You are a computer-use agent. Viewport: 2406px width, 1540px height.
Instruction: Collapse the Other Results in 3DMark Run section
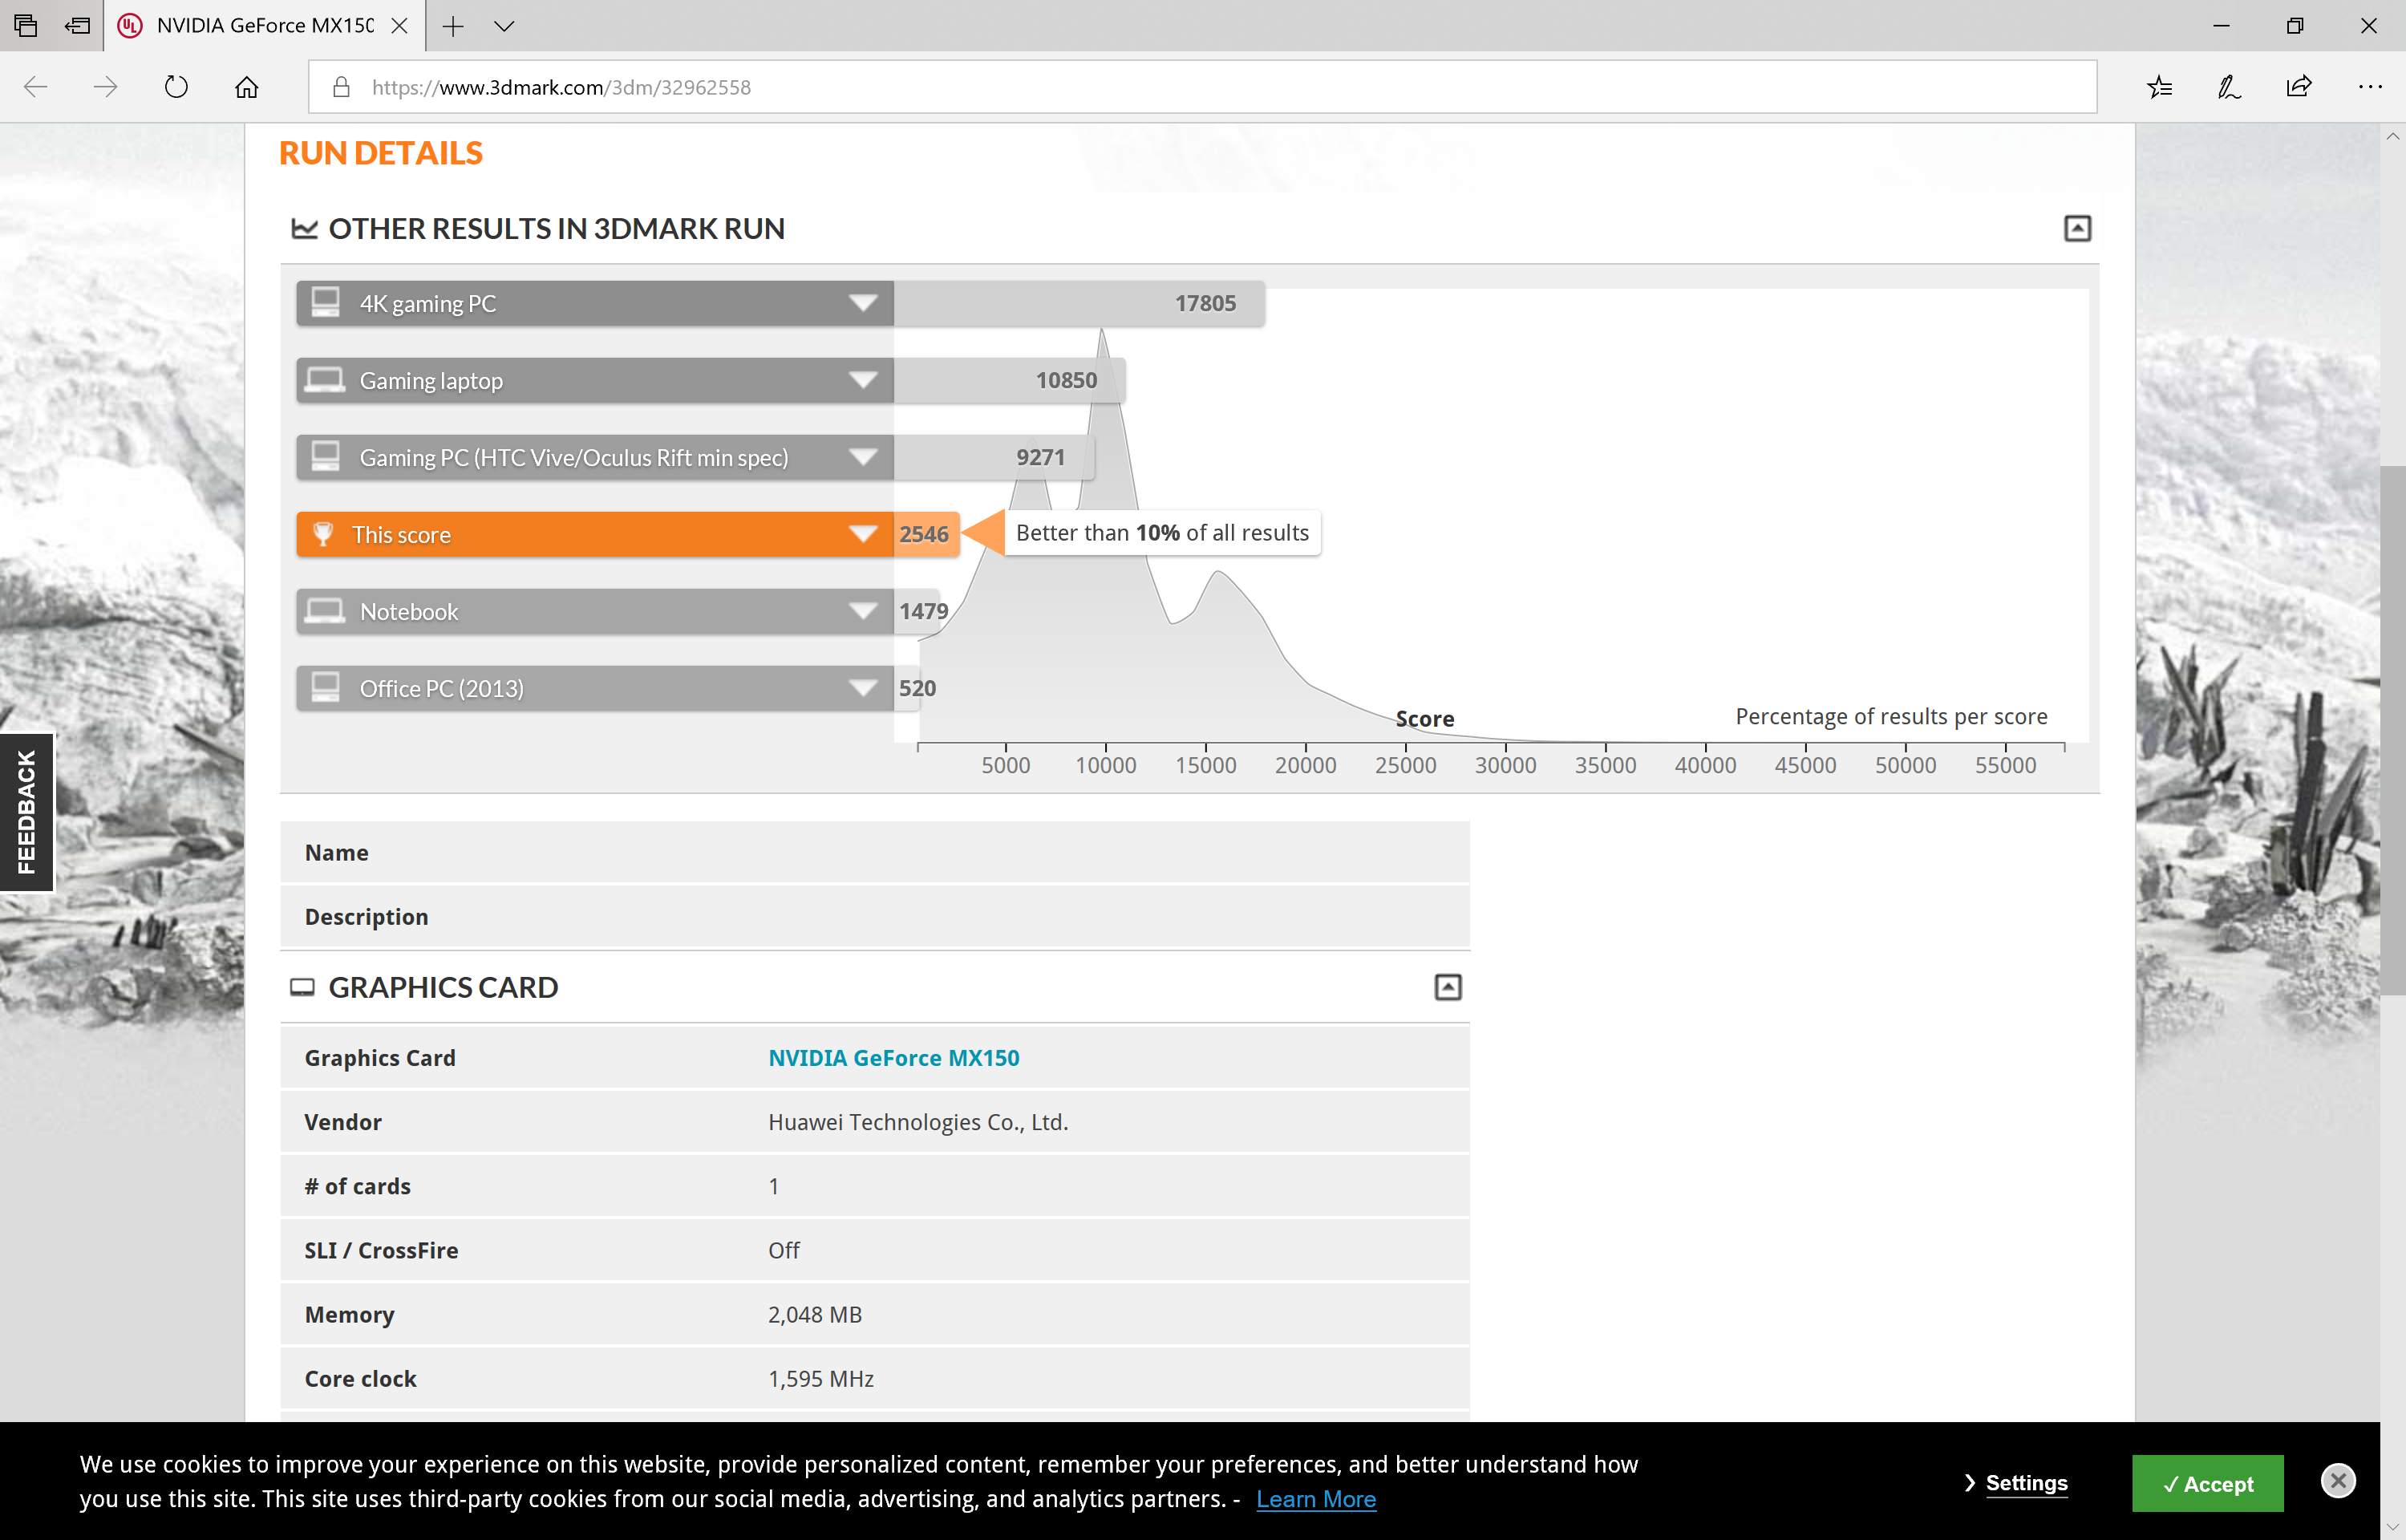(x=2077, y=228)
